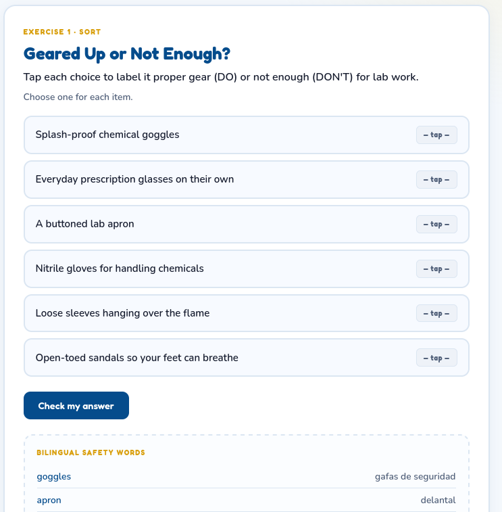The image size is (502, 512).
Task: Click the apron vocabulary word
Action: coord(49,501)
